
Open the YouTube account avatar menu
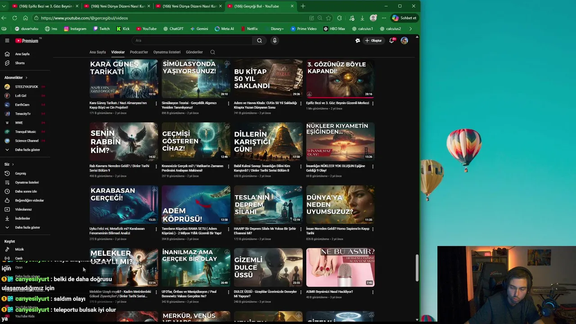(x=405, y=40)
